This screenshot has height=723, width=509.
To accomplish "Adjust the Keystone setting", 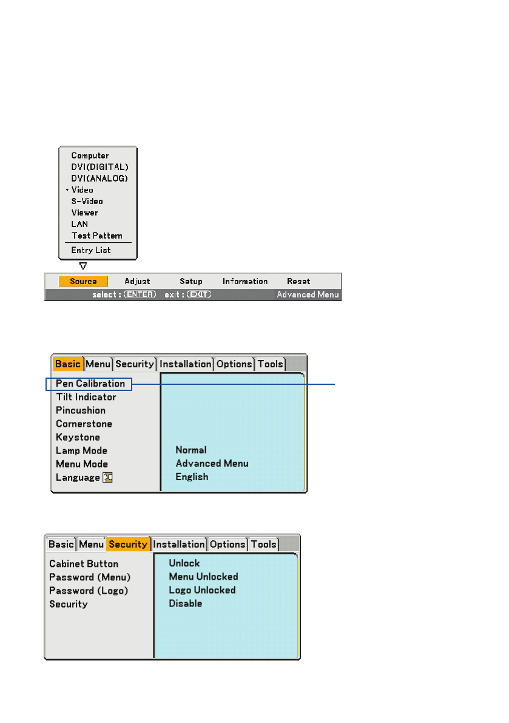I will [x=78, y=437].
